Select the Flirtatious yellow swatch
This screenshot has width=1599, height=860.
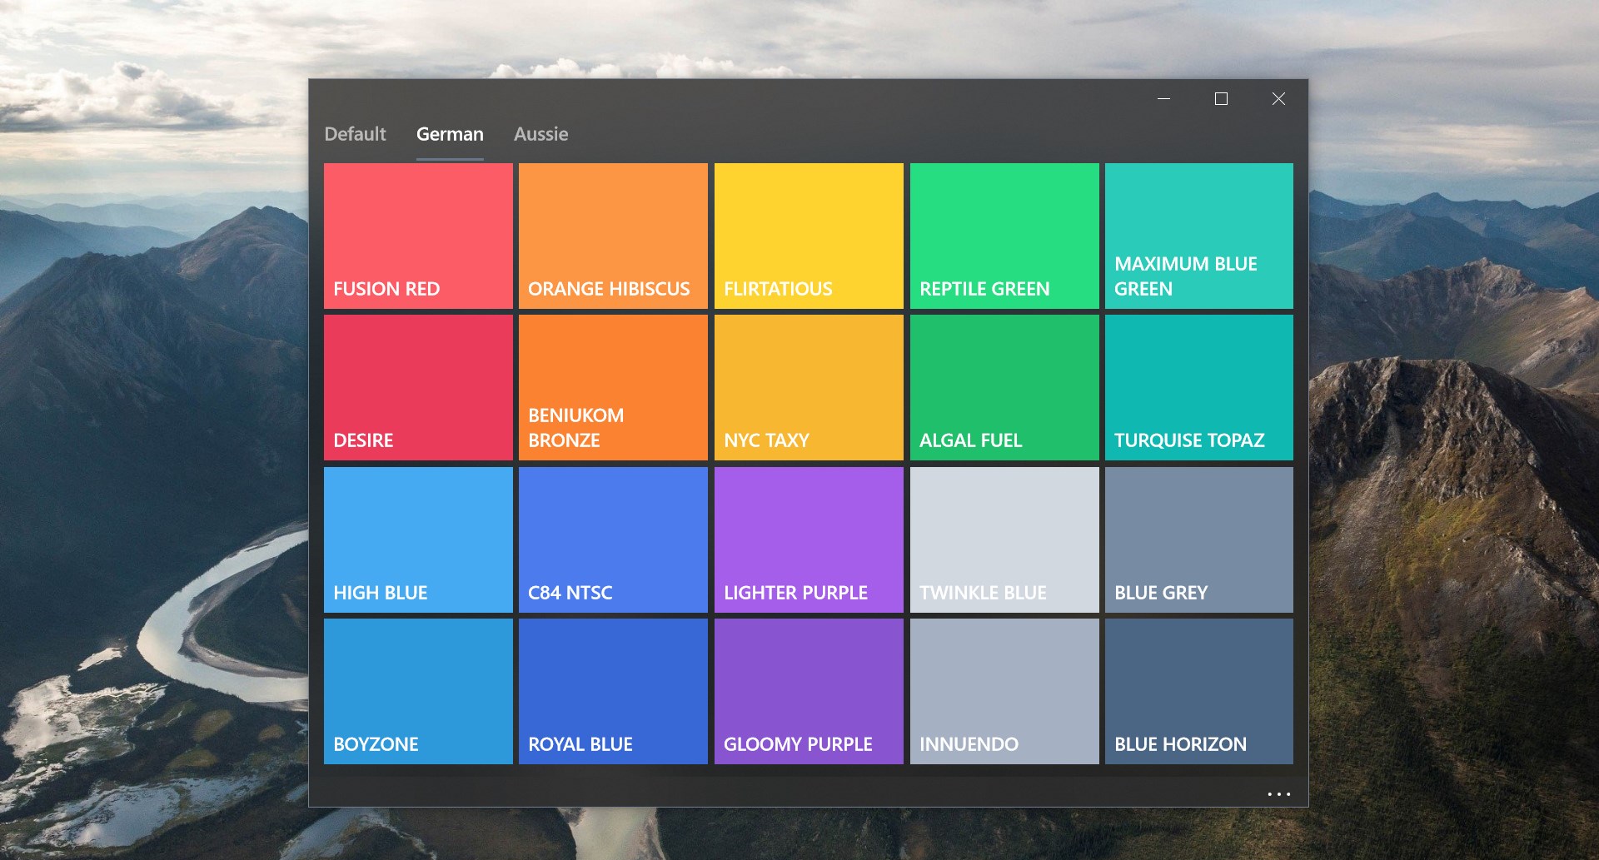(809, 236)
